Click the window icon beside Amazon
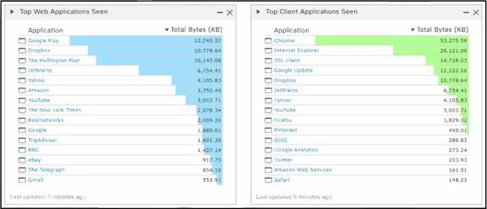The height and width of the screenshot is (209, 487). (22, 91)
